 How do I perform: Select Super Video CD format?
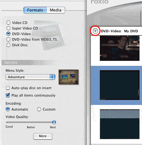click(8, 28)
